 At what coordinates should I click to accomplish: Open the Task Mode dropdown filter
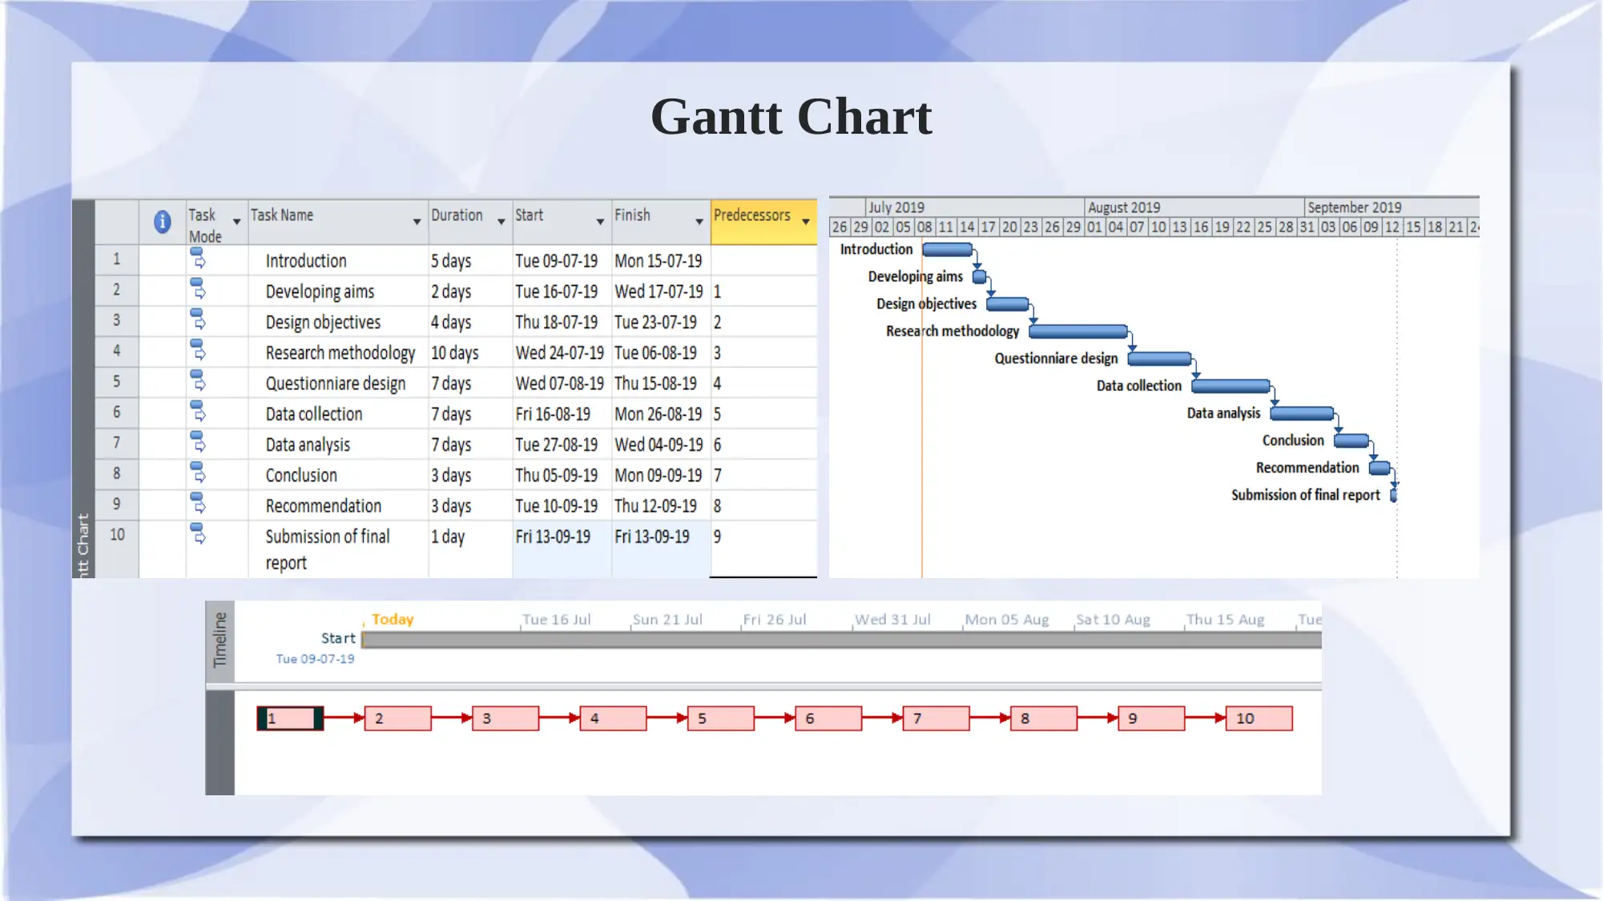coord(235,215)
